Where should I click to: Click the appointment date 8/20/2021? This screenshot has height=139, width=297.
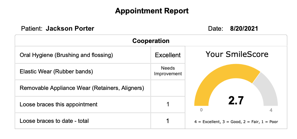[244, 28]
